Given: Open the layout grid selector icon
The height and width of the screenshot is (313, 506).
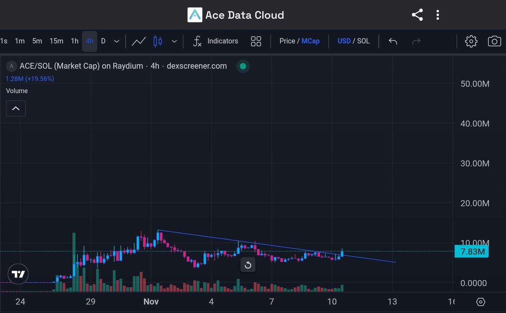Looking at the screenshot, I should click(x=256, y=41).
